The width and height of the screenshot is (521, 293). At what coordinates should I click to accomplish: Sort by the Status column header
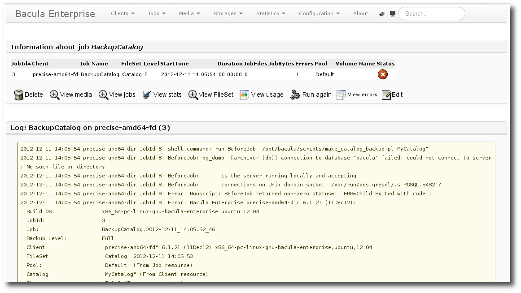385,64
